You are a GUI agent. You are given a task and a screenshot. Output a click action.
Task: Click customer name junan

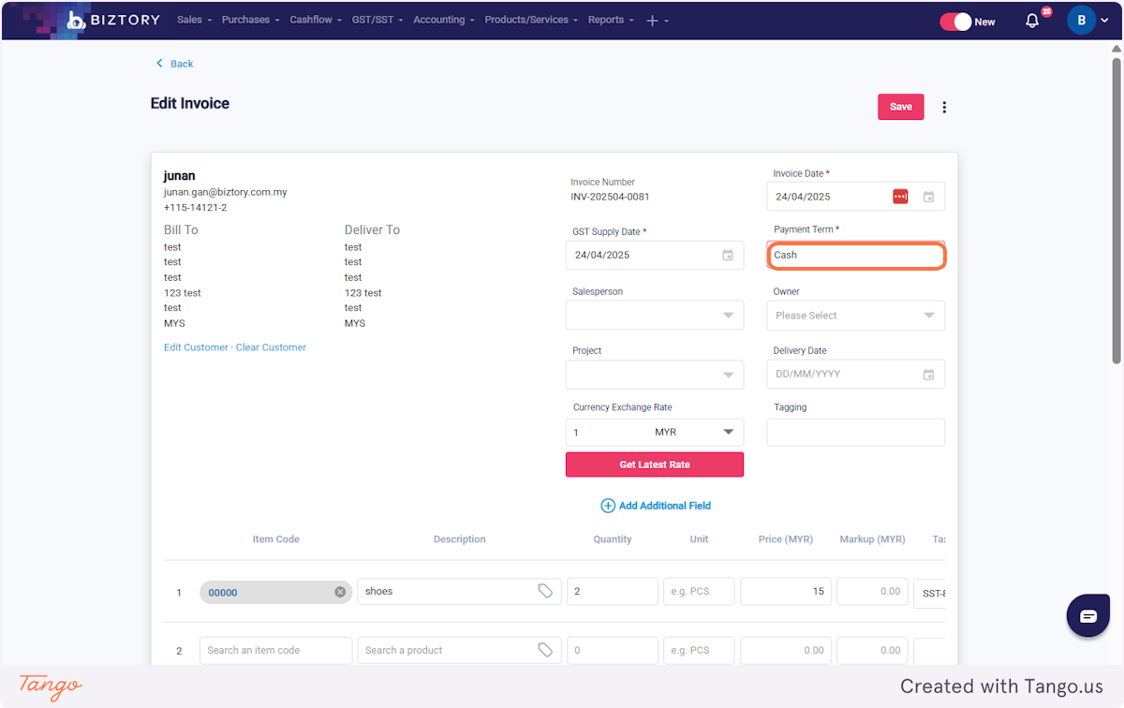pos(180,176)
